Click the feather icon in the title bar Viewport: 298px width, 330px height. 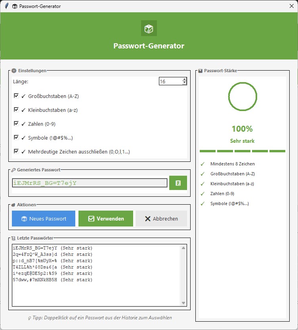[x=7, y=6]
